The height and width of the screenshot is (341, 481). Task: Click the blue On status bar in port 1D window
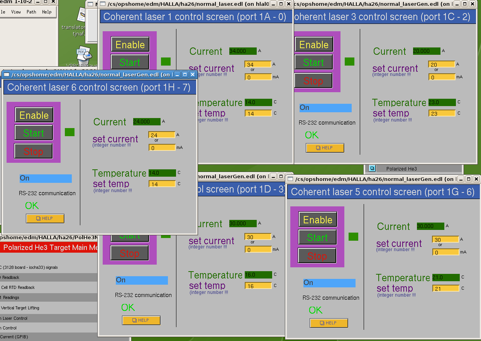(142, 280)
